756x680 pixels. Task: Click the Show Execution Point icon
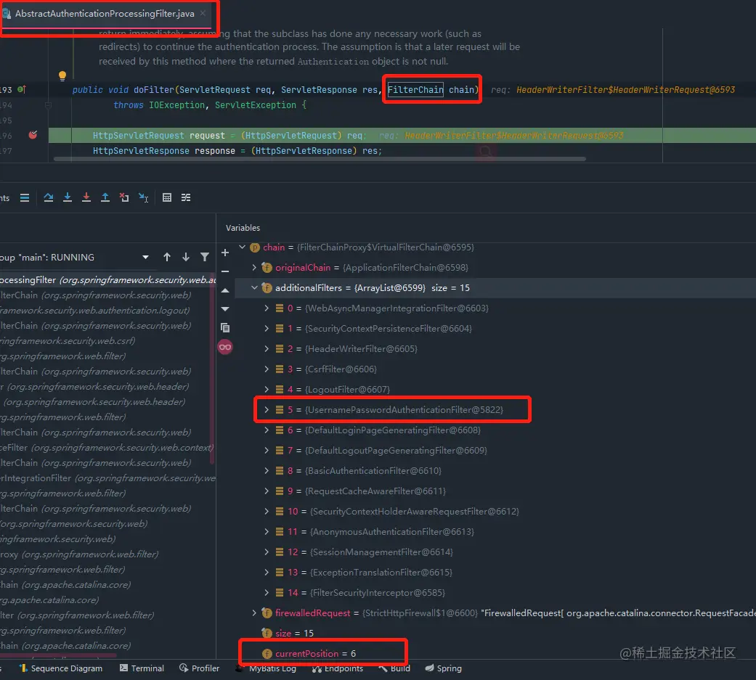coord(25,197)
